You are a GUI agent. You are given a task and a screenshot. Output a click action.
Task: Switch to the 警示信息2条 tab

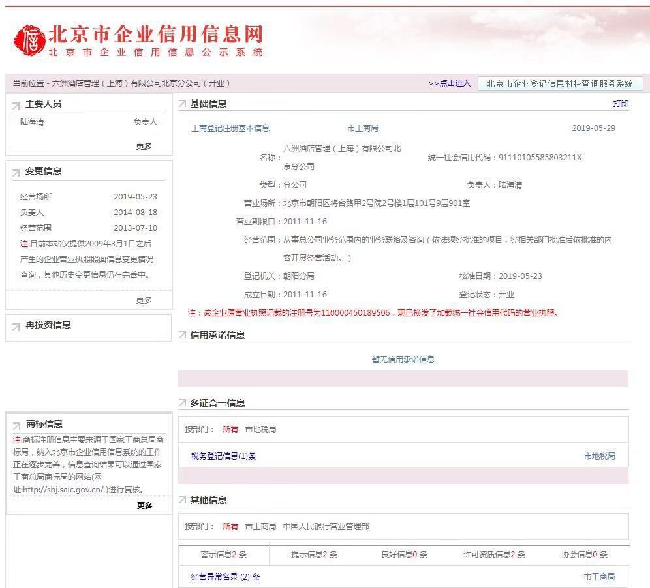pos(223,555)
